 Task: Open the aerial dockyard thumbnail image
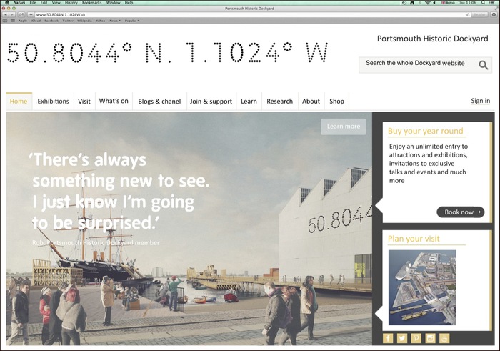(x=422, y=287)
